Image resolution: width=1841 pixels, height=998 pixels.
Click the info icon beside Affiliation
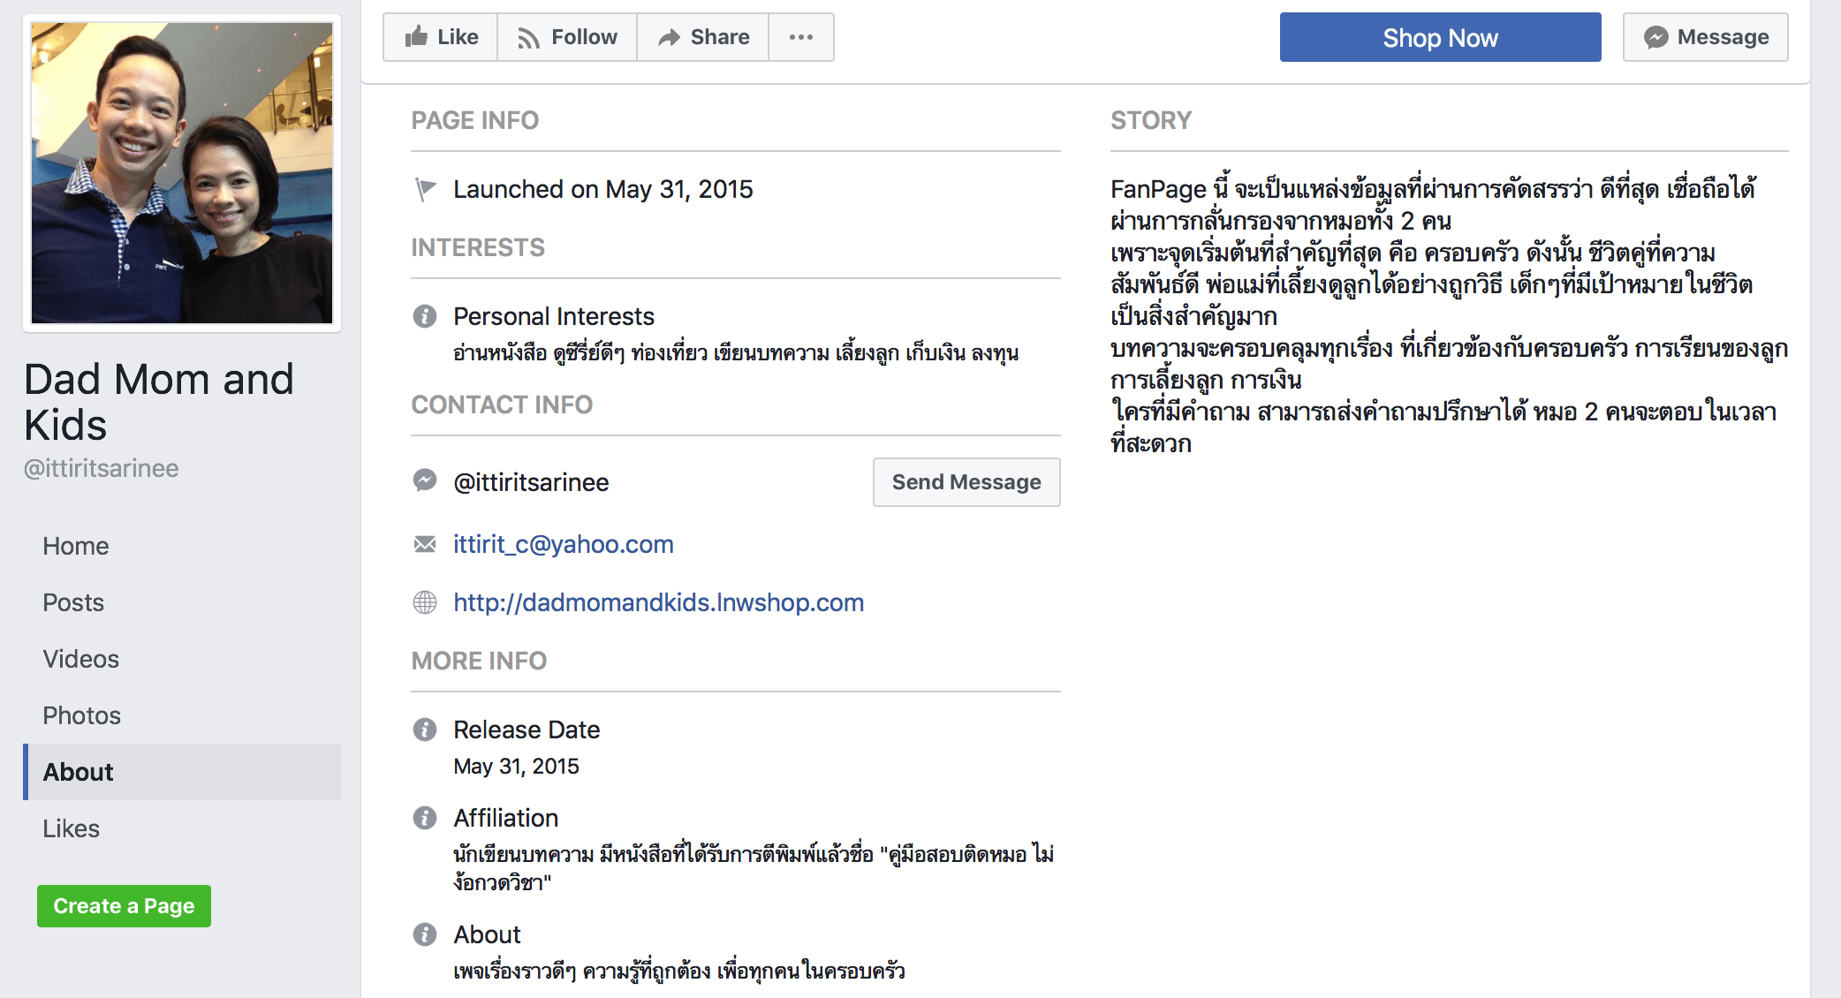tap(425, 818)
